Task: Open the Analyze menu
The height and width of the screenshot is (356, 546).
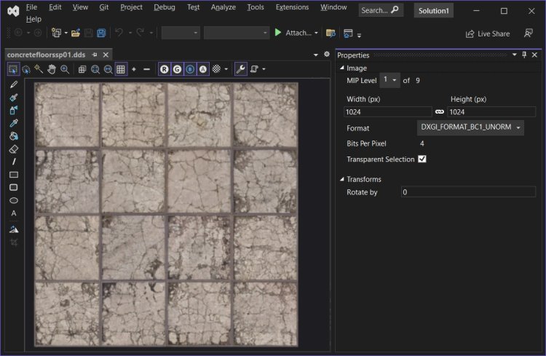Action: [x=223, y=7]
